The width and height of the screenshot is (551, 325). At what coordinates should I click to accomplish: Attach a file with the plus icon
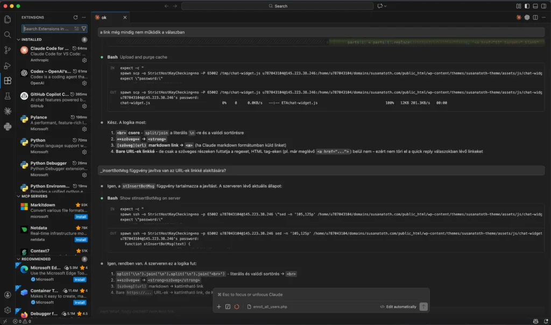pos(218,307)
